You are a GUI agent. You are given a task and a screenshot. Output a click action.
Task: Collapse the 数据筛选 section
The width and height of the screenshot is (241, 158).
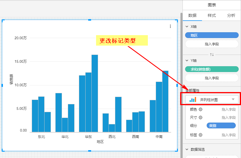click(x=187, y=150)
